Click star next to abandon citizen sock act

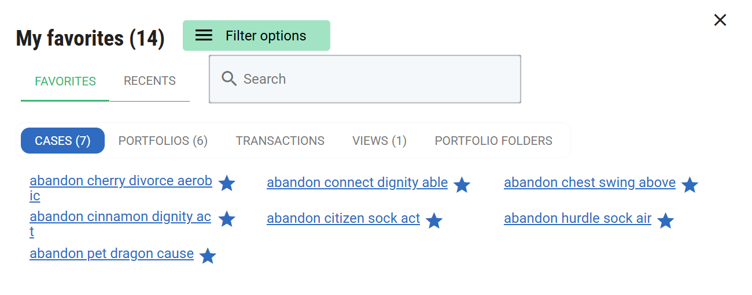click(x=434, y=221)
